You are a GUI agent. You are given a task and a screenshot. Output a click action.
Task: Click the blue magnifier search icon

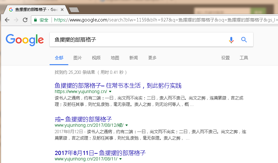point(244,40)
